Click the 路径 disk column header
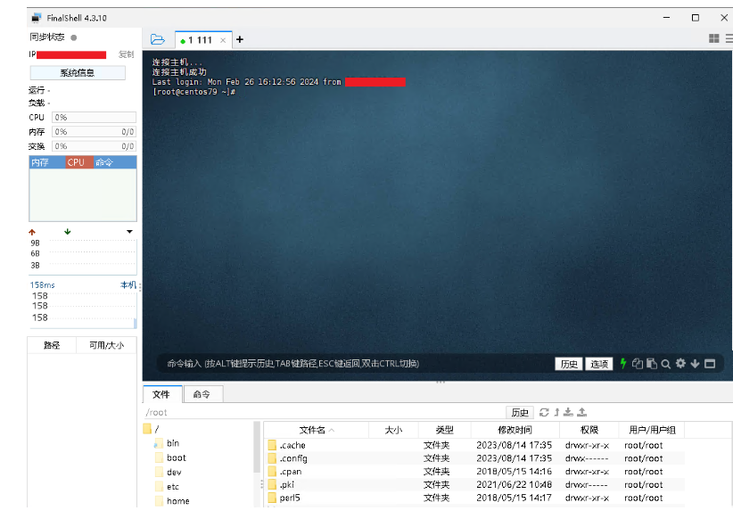Screen dimensions: 733x519 pyautogui.click(x=52, y=345)
